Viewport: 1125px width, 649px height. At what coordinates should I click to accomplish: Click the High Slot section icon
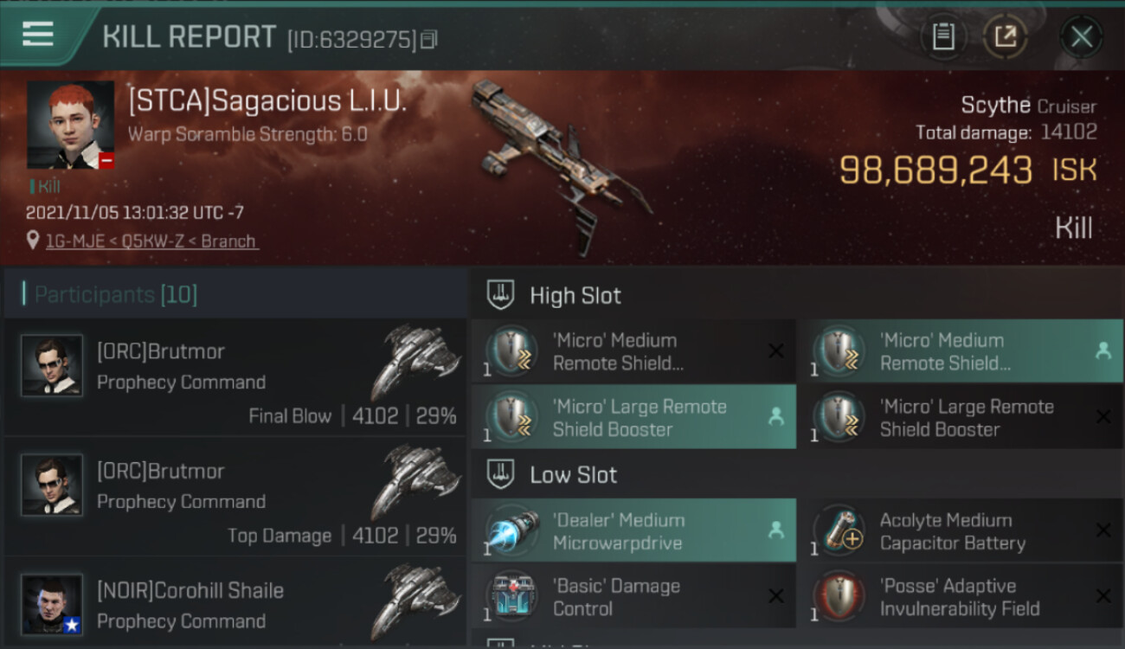point(501,295)
